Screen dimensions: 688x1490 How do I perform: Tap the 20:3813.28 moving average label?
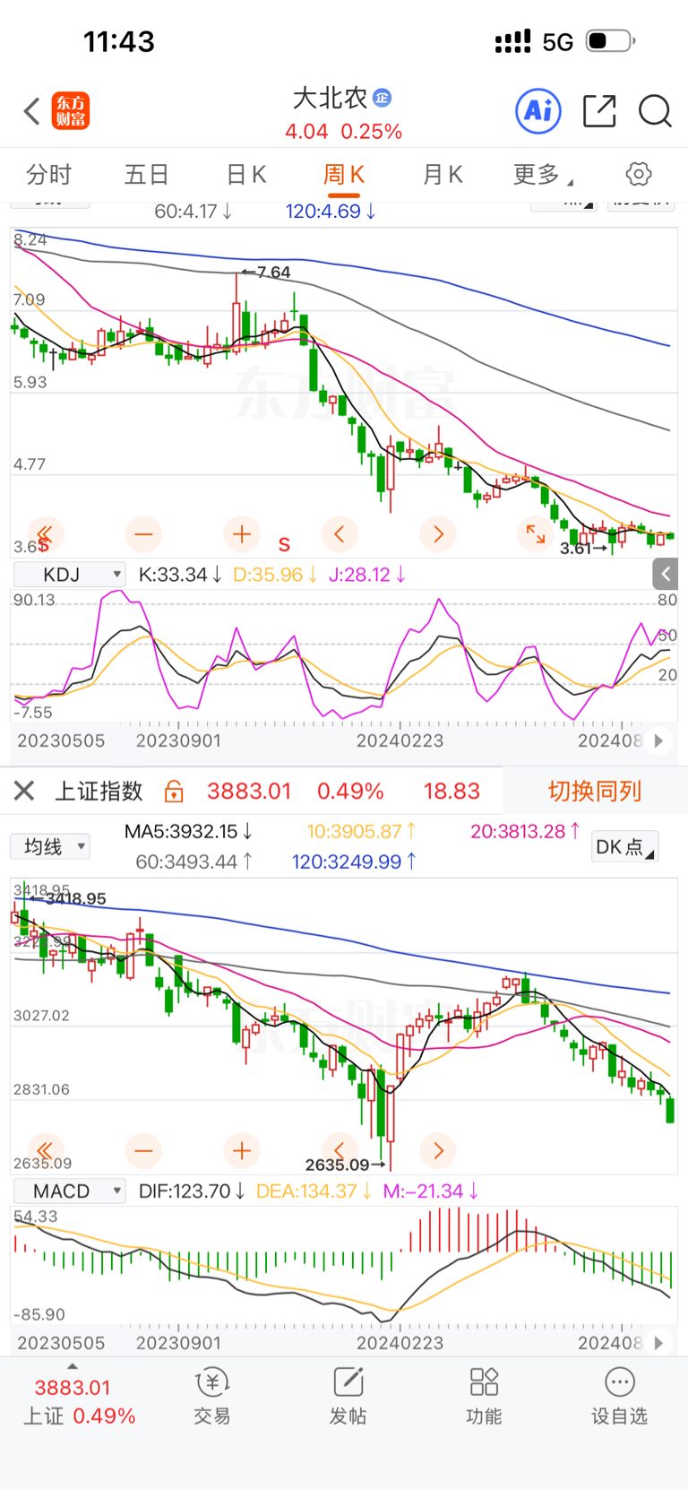(x=525, y=831)
